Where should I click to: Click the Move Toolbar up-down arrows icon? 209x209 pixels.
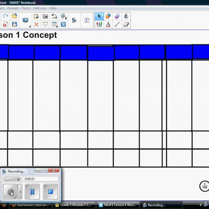pyautogui.click(x=87, y=20)
